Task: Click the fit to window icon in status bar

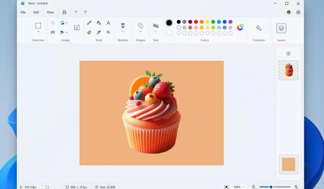Action: tap(226, 187)
